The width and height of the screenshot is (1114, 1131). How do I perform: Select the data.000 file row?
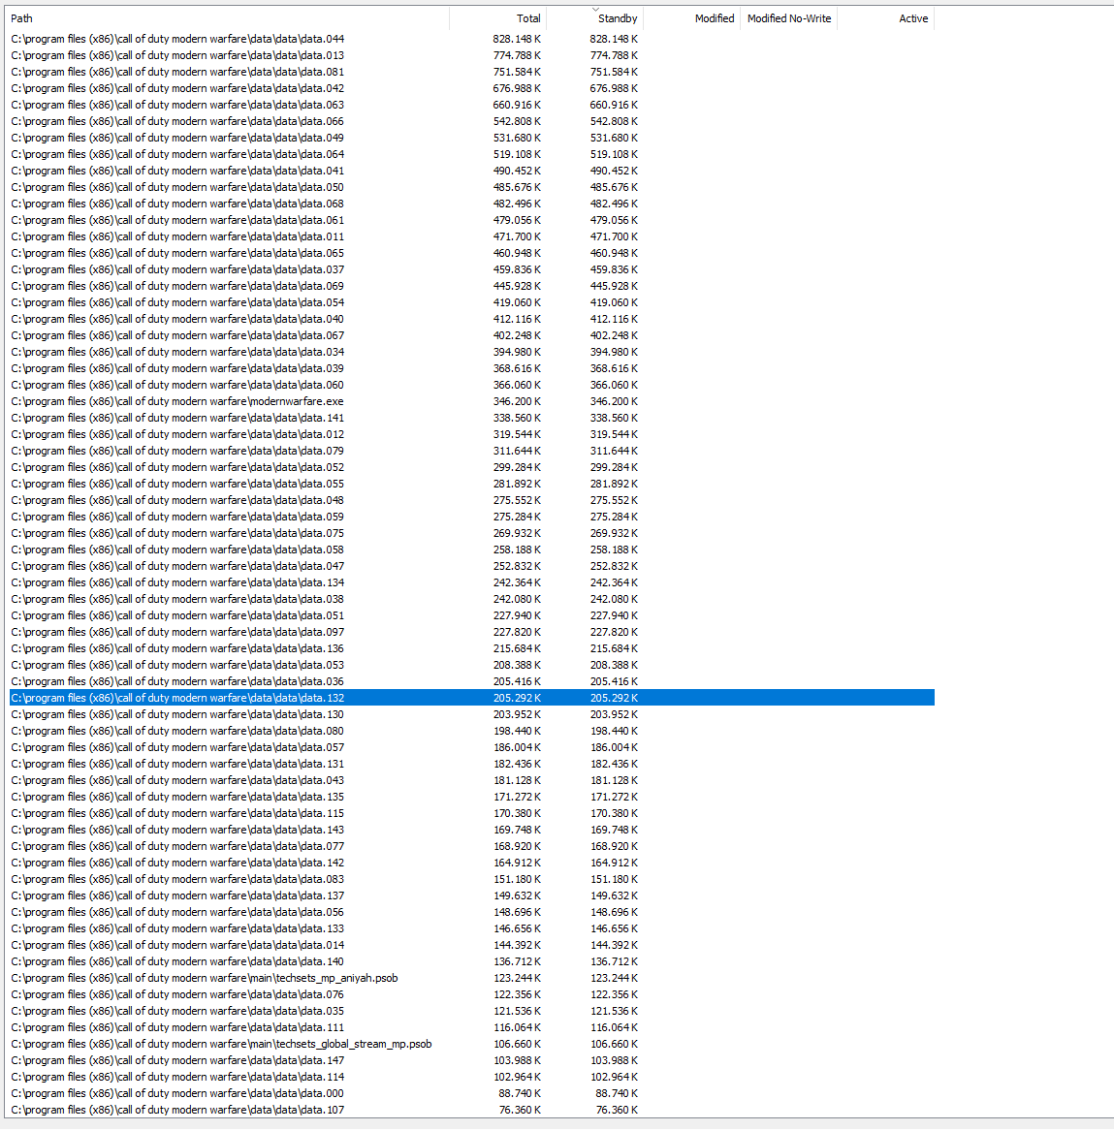[472, 1093]
